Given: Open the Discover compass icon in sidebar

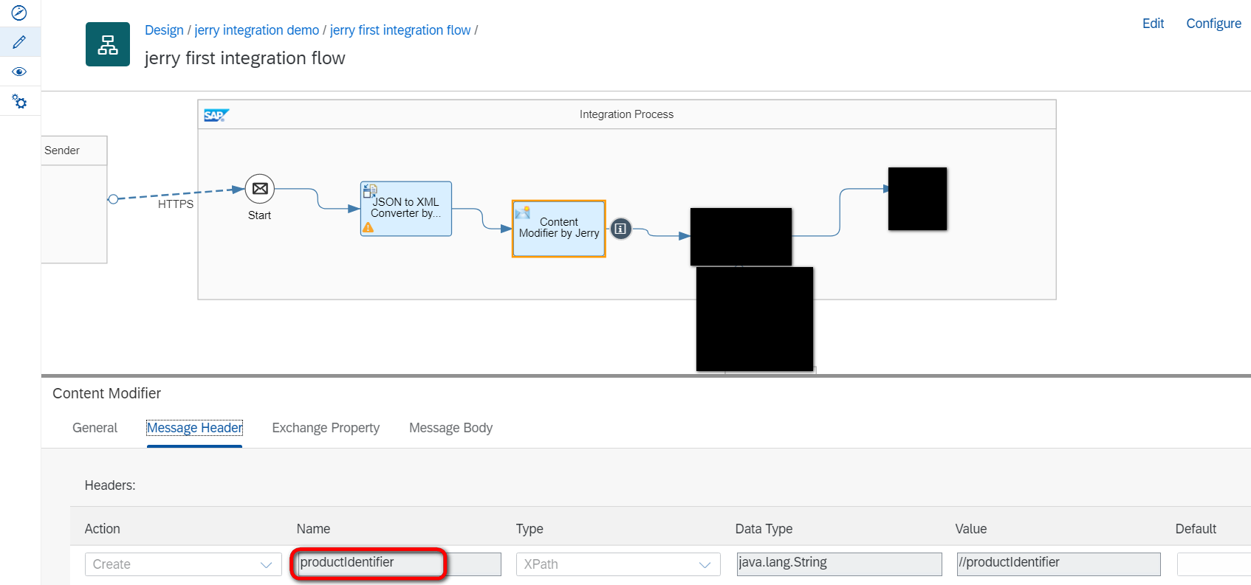Looking at the screenshot, I should (19, 13).
